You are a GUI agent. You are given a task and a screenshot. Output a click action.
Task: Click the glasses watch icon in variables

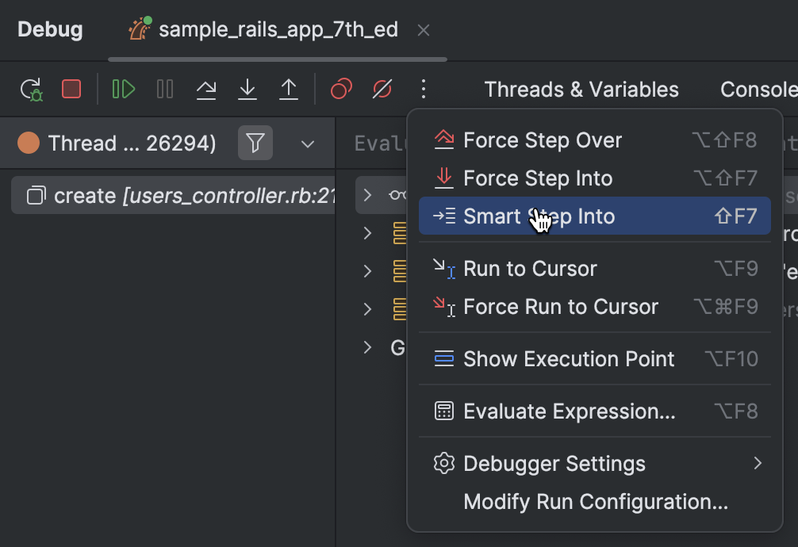click(398, 195)
